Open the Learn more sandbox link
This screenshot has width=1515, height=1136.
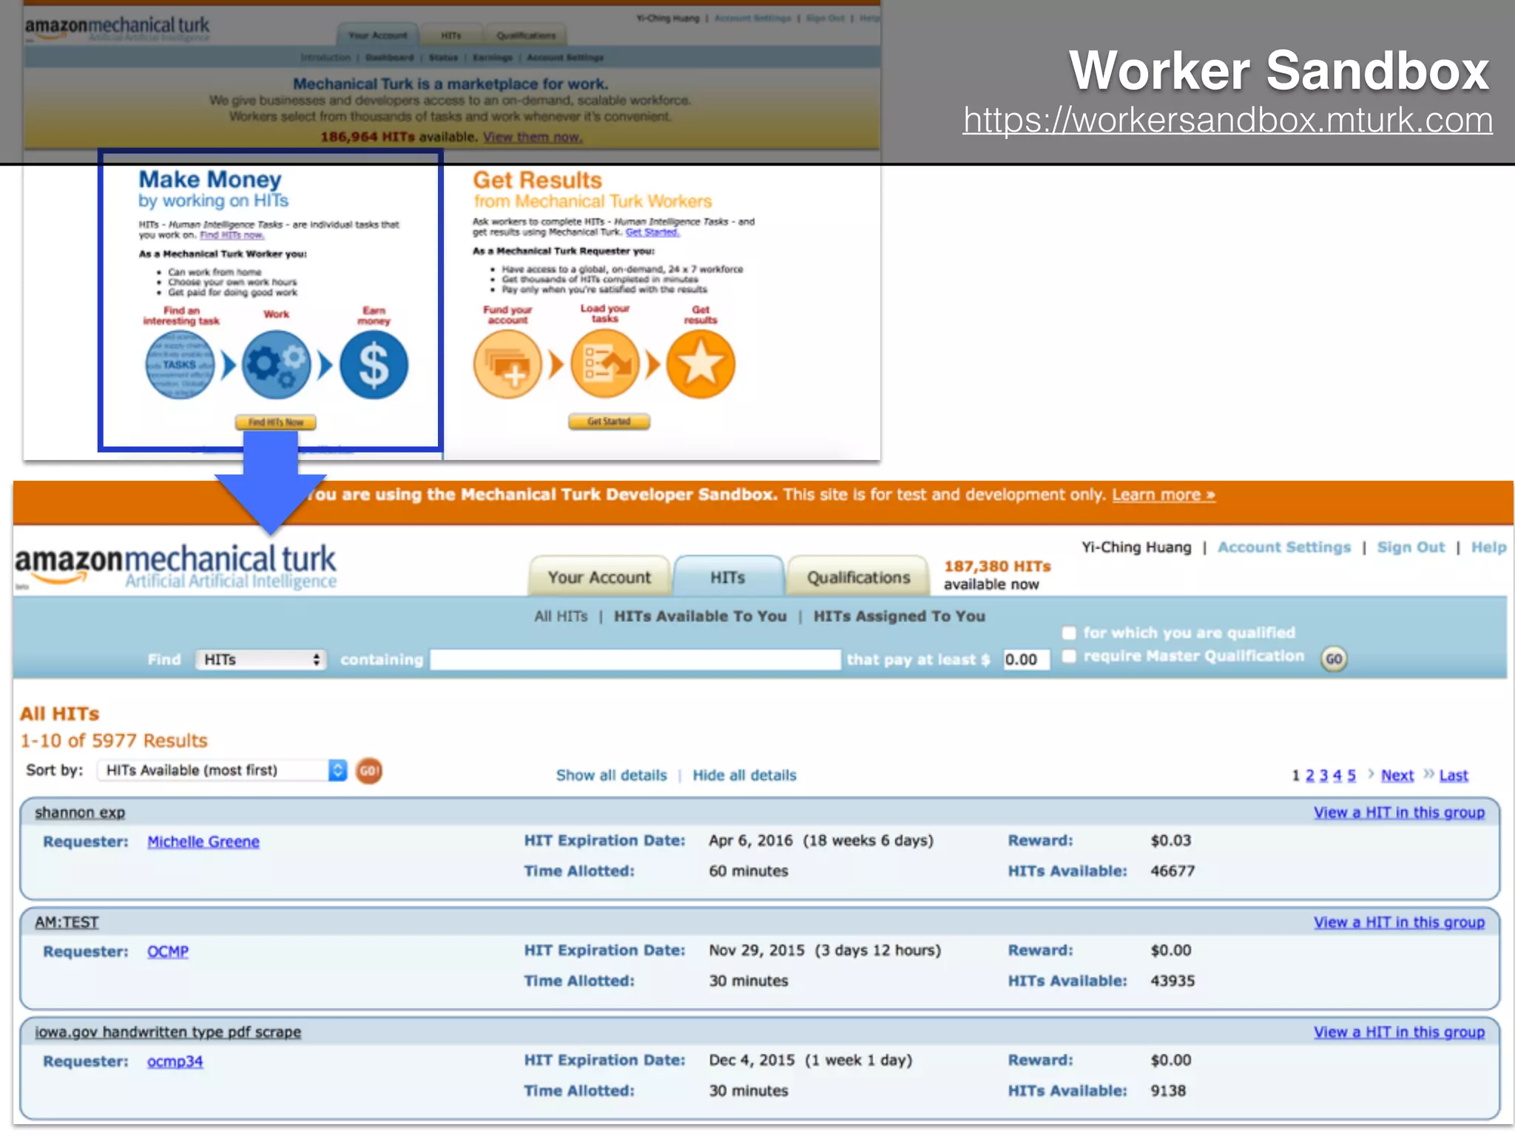(1164, 495)
